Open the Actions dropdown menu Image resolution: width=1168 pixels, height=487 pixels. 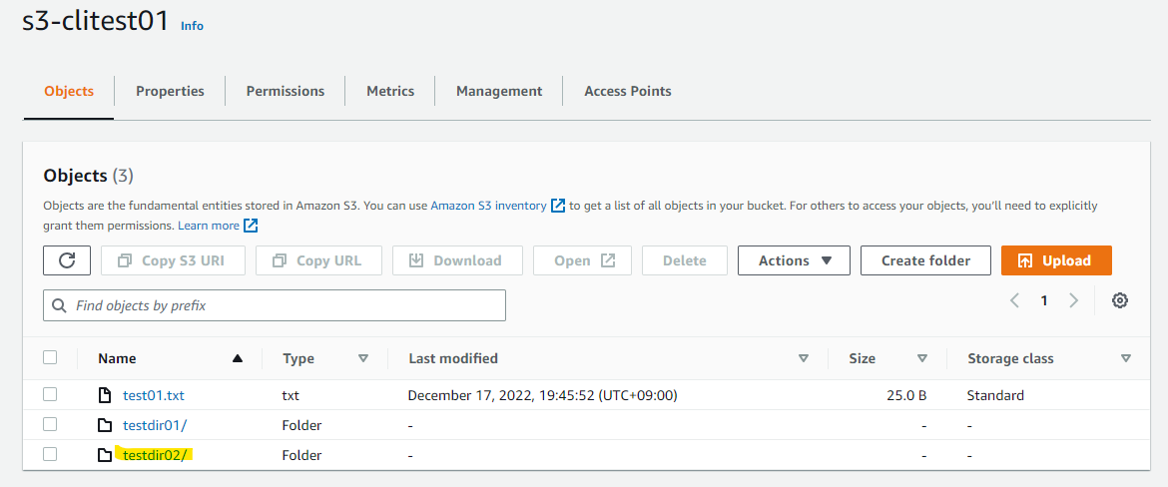click(x=794, y=260)
